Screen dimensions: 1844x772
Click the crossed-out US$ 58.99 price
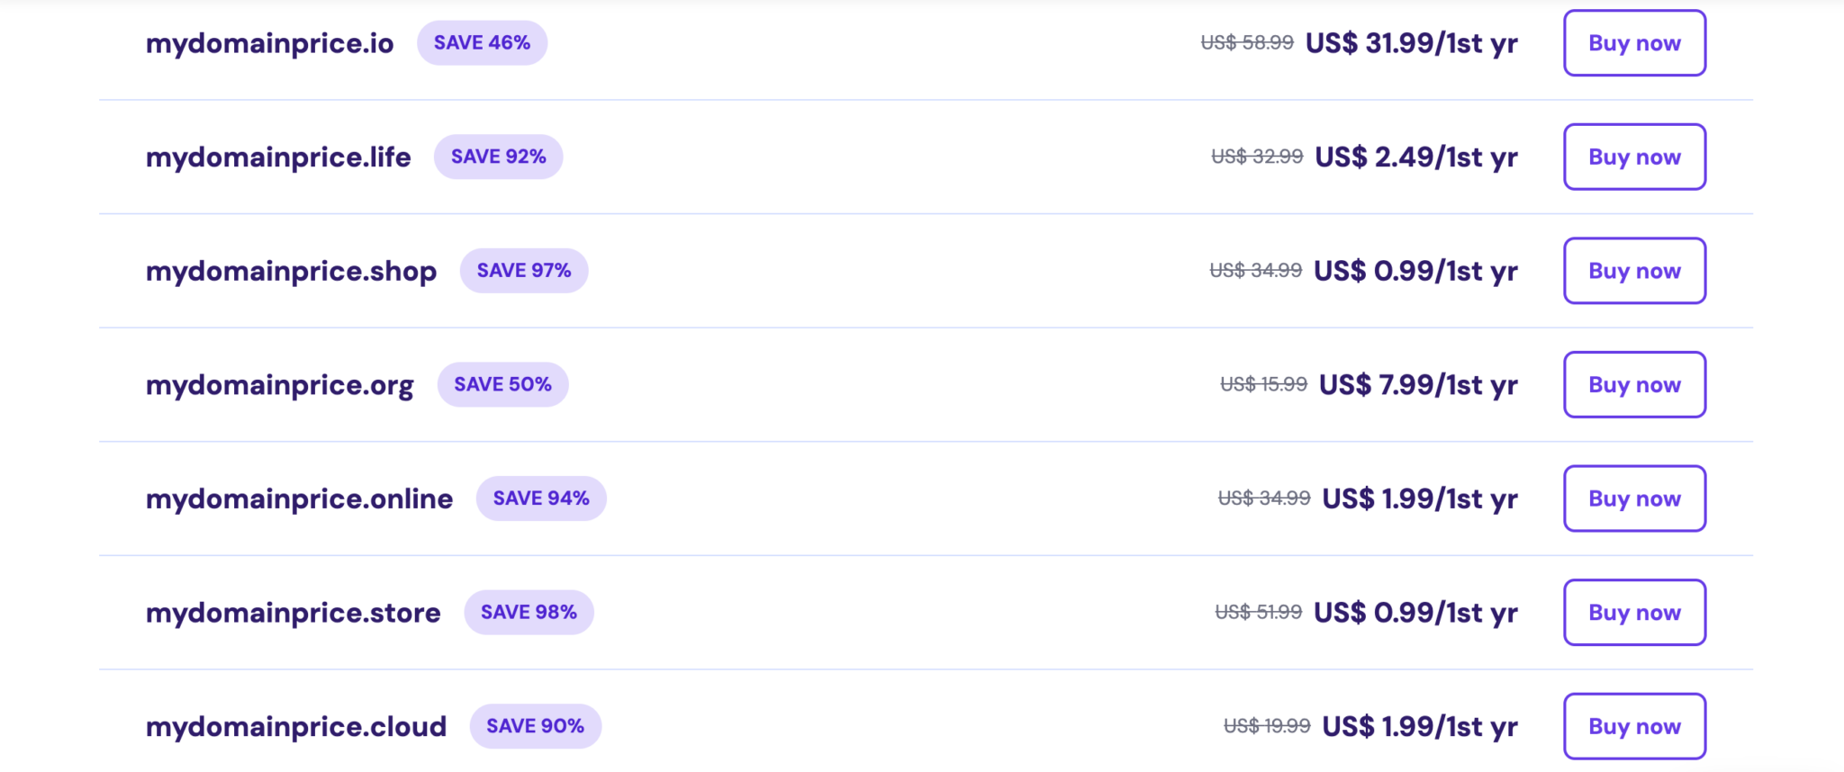1248,42
